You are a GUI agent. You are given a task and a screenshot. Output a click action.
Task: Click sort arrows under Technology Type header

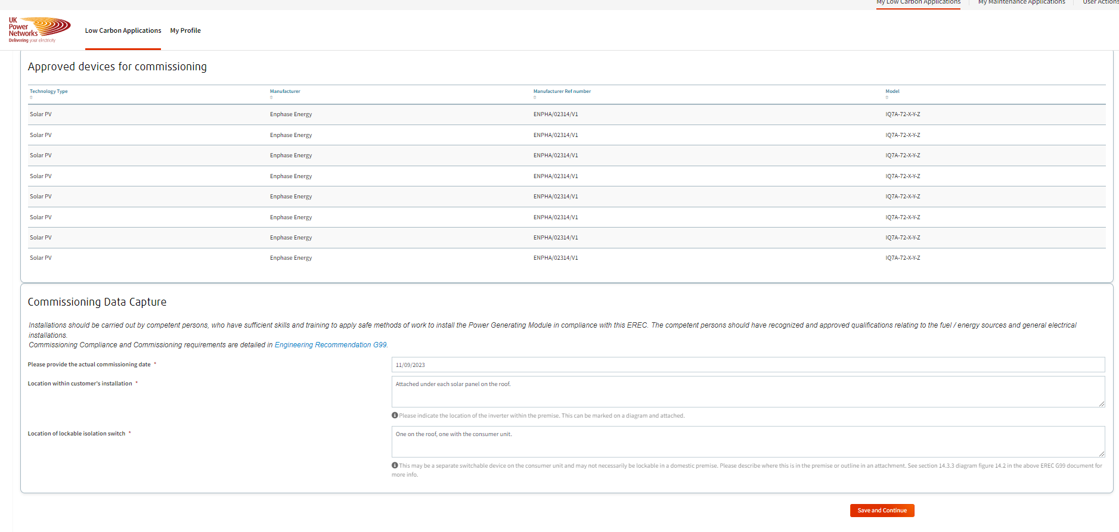click(31, 98)
